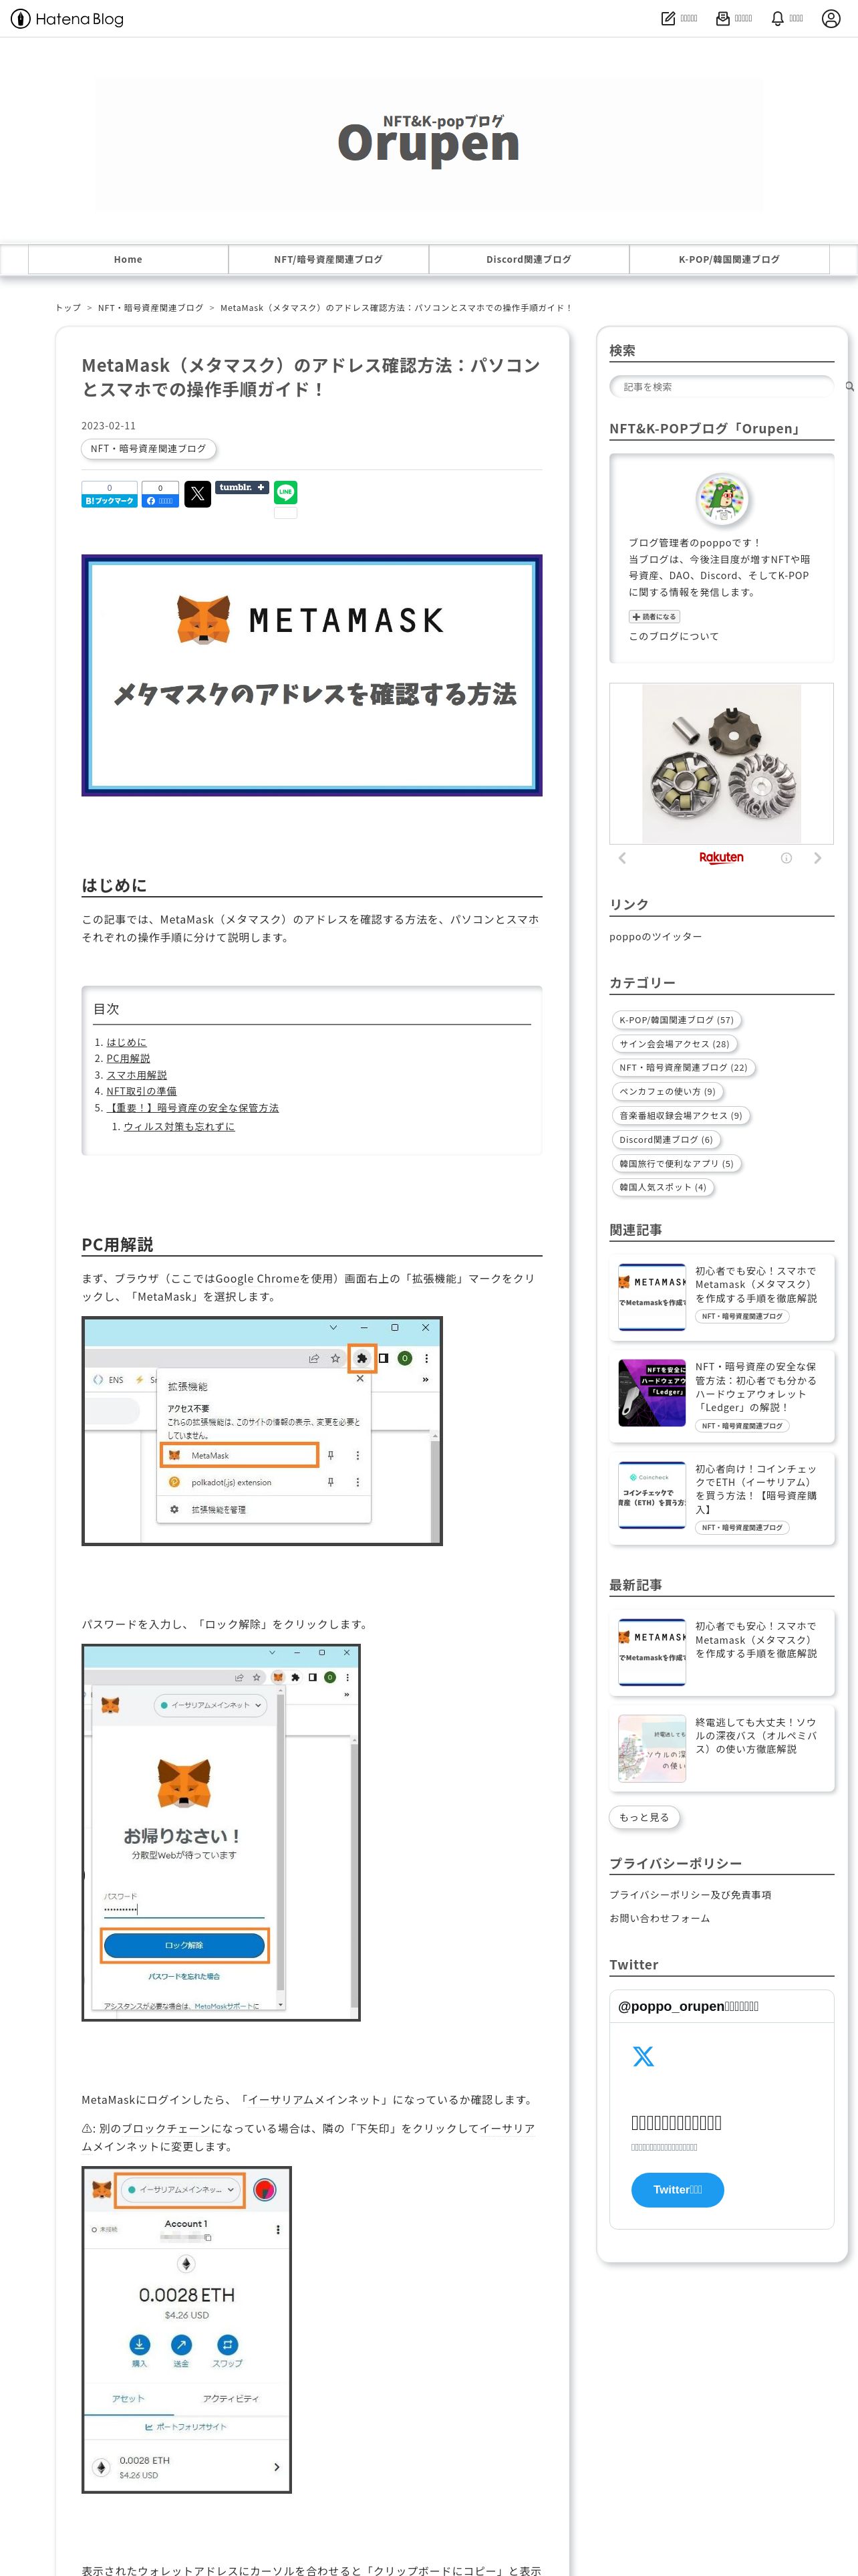Click Ledger article thumbnail in related articles

coord(652,1393)
